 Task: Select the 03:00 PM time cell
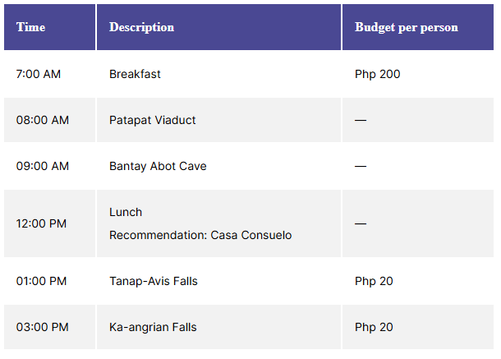coord(49,327)
